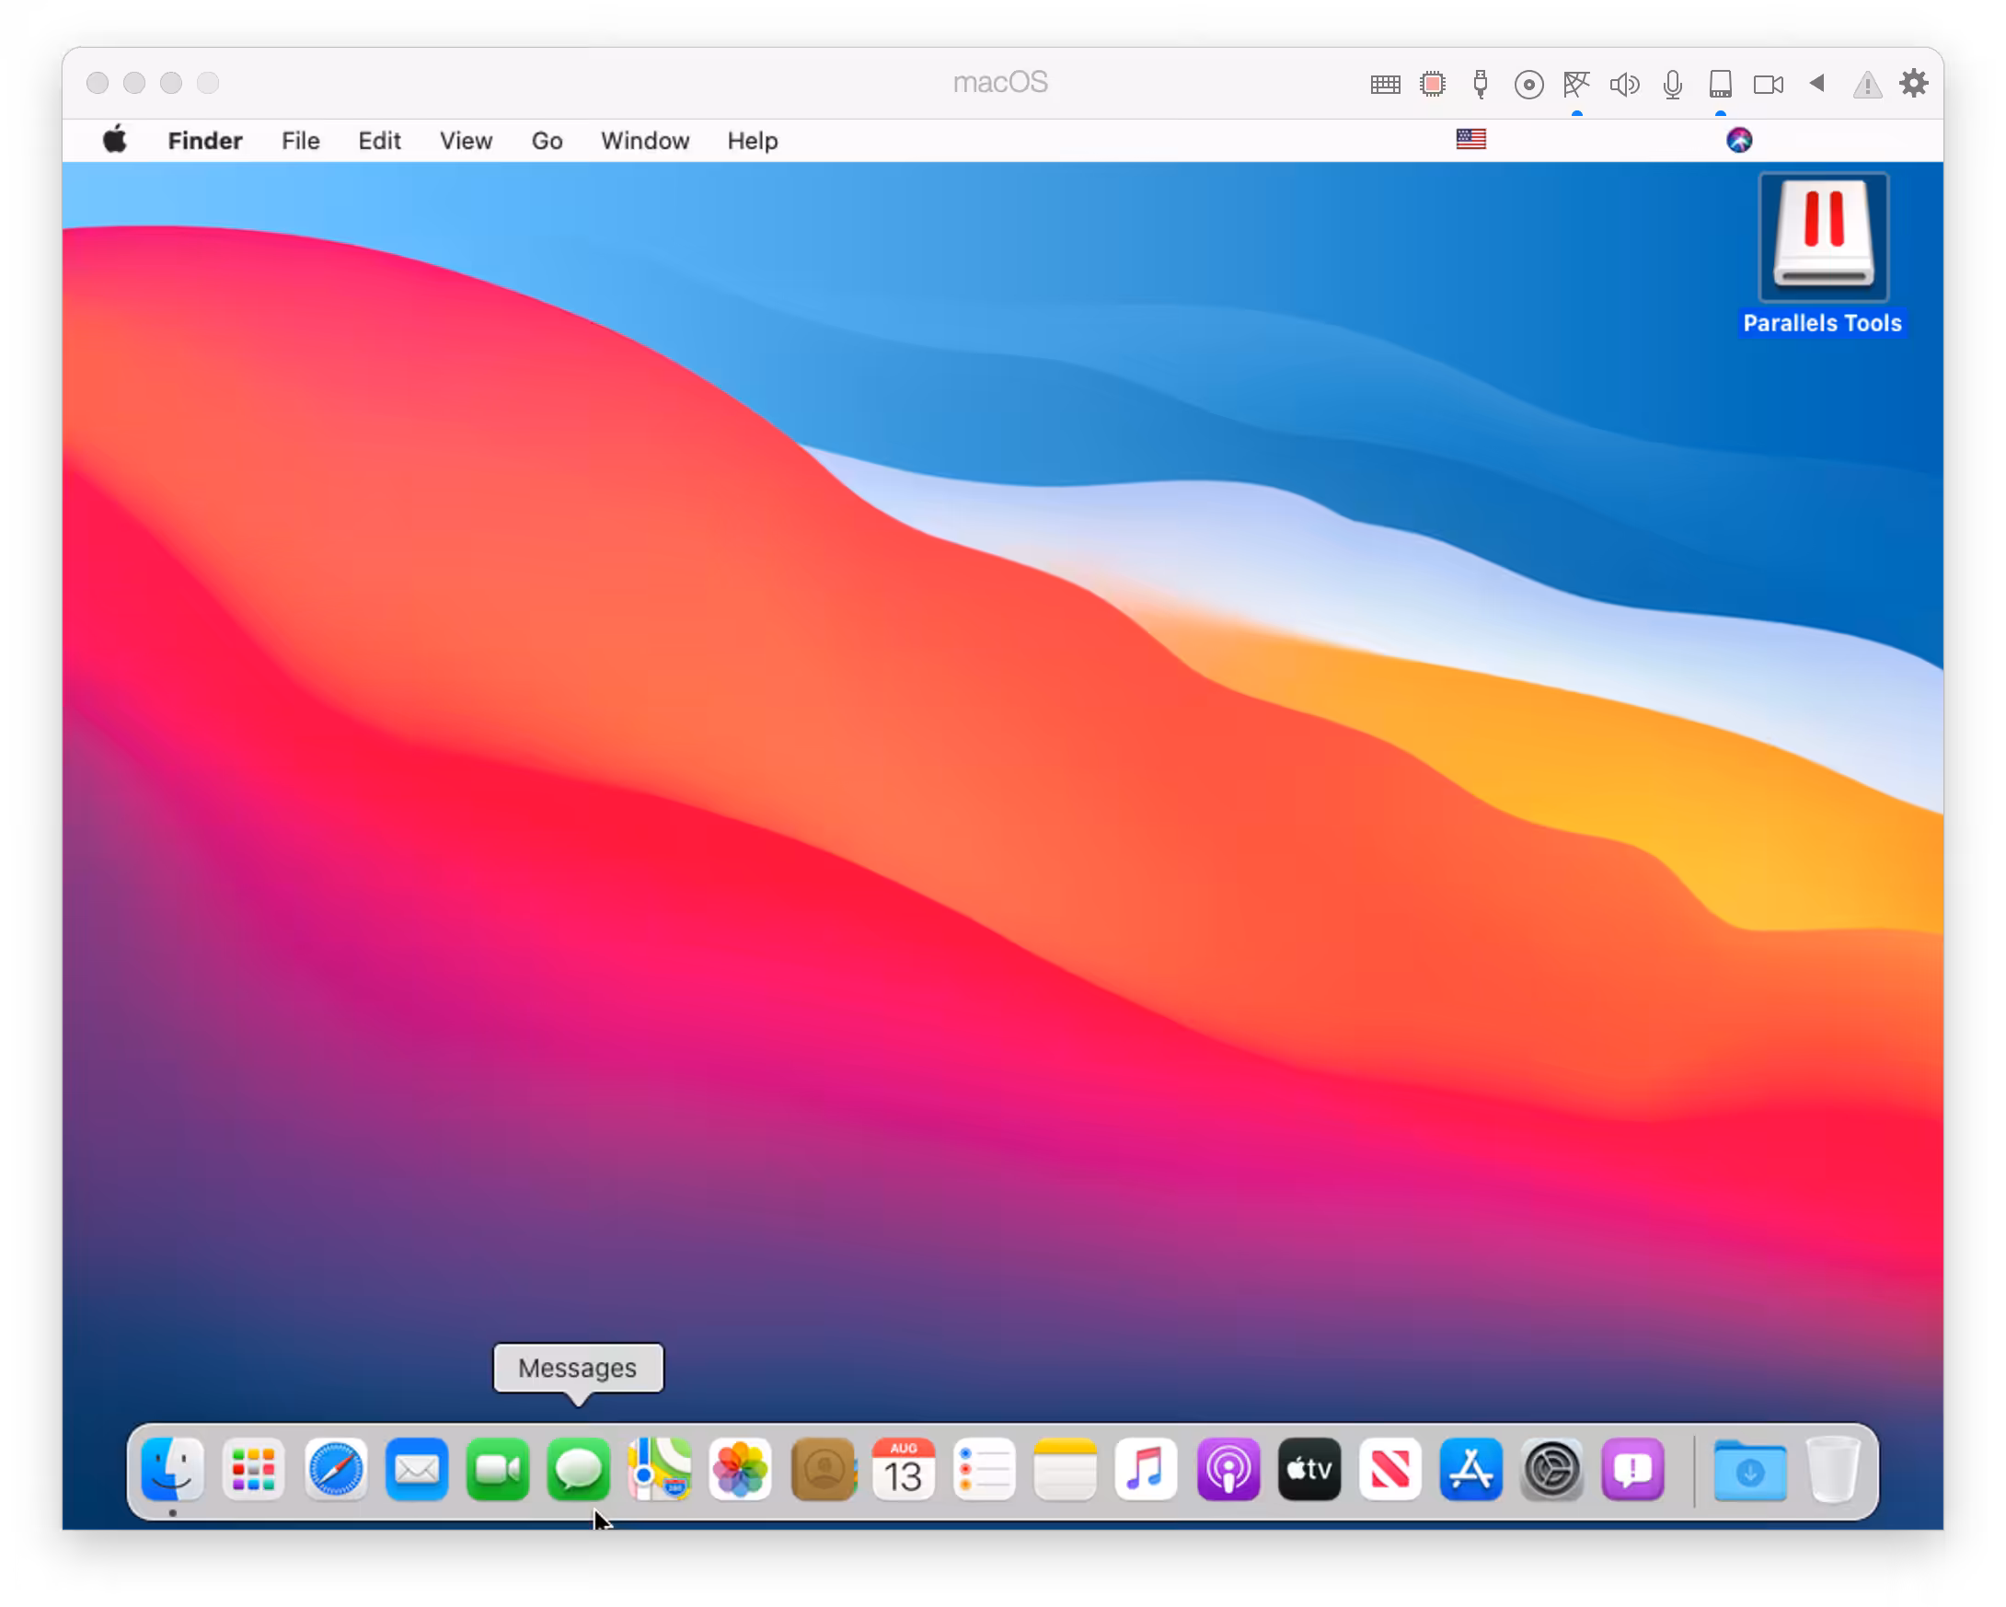2006x1607 pixels.
Task: Open Messages in the Dock
Action: 578,1469
